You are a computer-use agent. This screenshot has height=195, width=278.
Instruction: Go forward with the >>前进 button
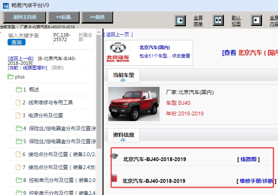[97, 18]
